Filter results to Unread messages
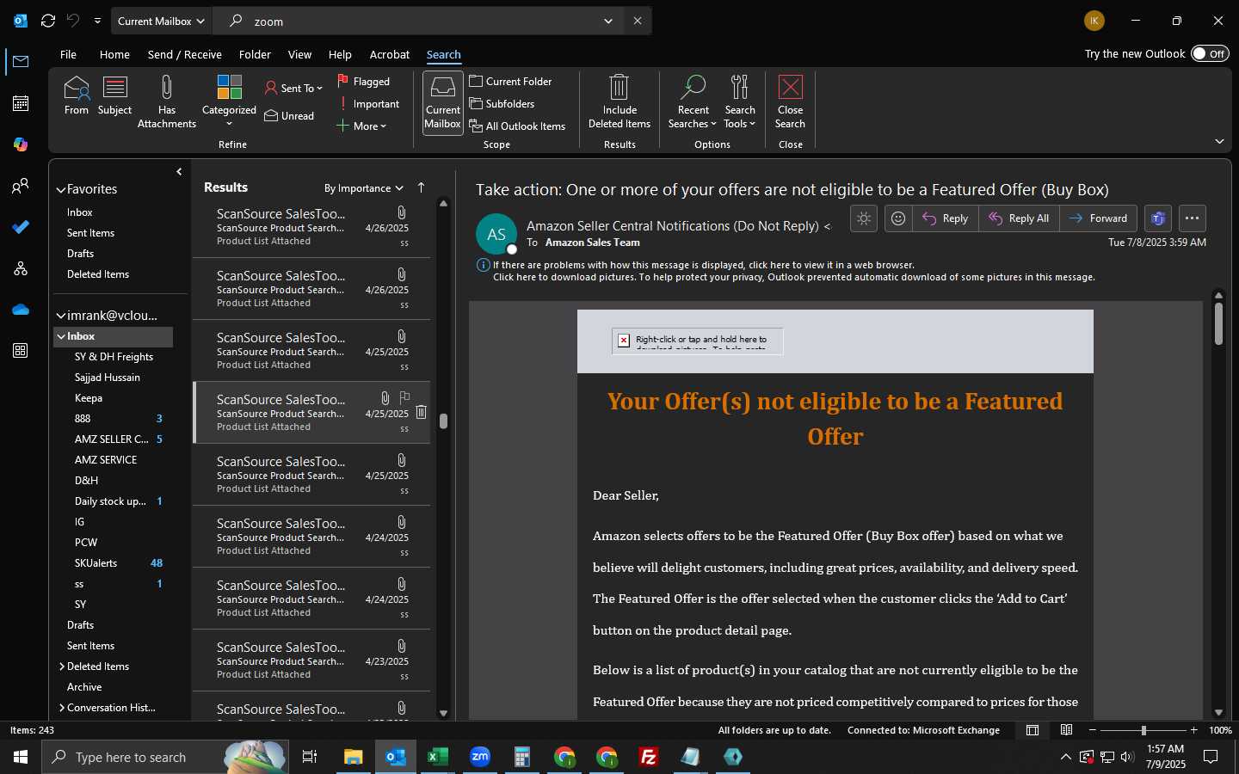This screenshot has height=774, width=1239. pyautogui.click(x=290, y=116)
